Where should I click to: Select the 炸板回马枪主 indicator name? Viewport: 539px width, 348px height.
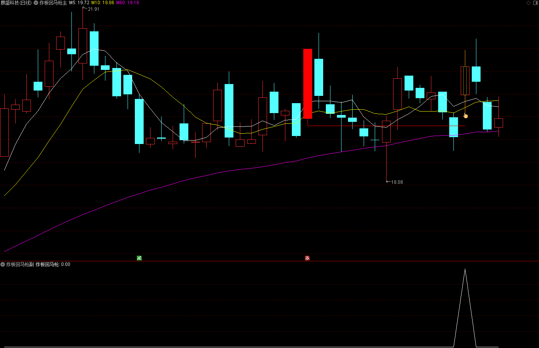tap(53, 3)
